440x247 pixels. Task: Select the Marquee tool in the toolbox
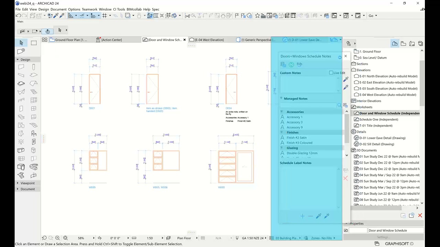pos(34,43)
